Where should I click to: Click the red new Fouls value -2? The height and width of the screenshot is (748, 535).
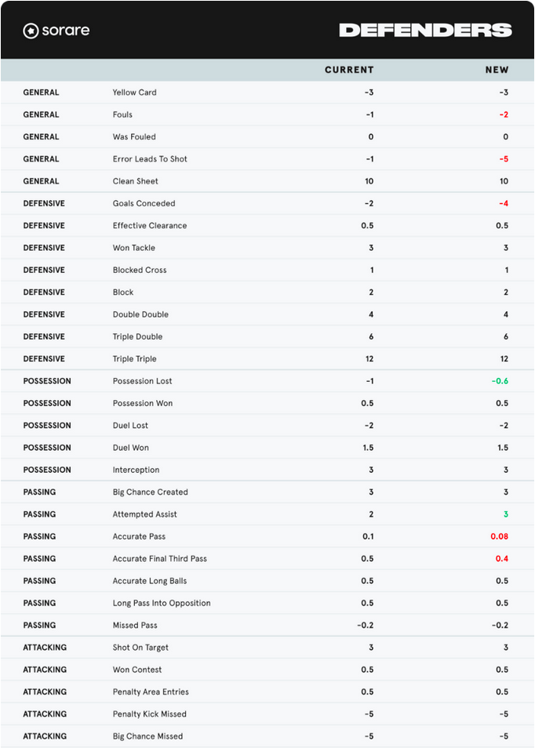tap(504, 114)
